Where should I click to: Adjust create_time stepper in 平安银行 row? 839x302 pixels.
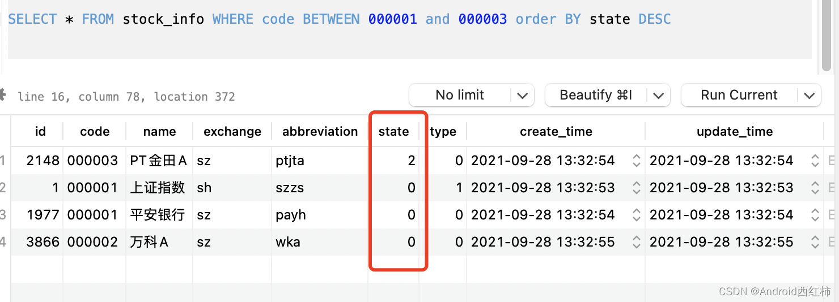(636, 215)
